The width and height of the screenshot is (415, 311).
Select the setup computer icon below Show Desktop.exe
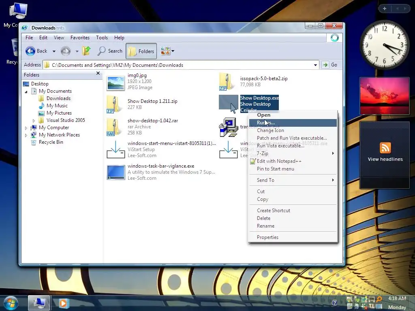click(229, 127)
